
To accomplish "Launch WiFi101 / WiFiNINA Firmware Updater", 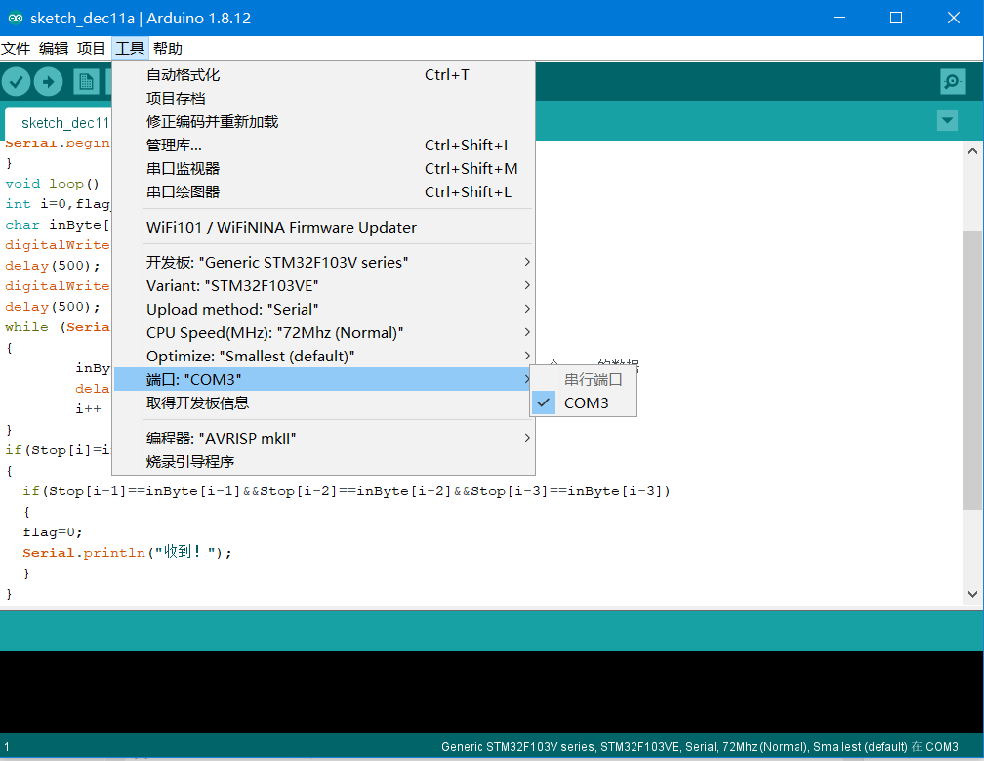I will [323, 228].
